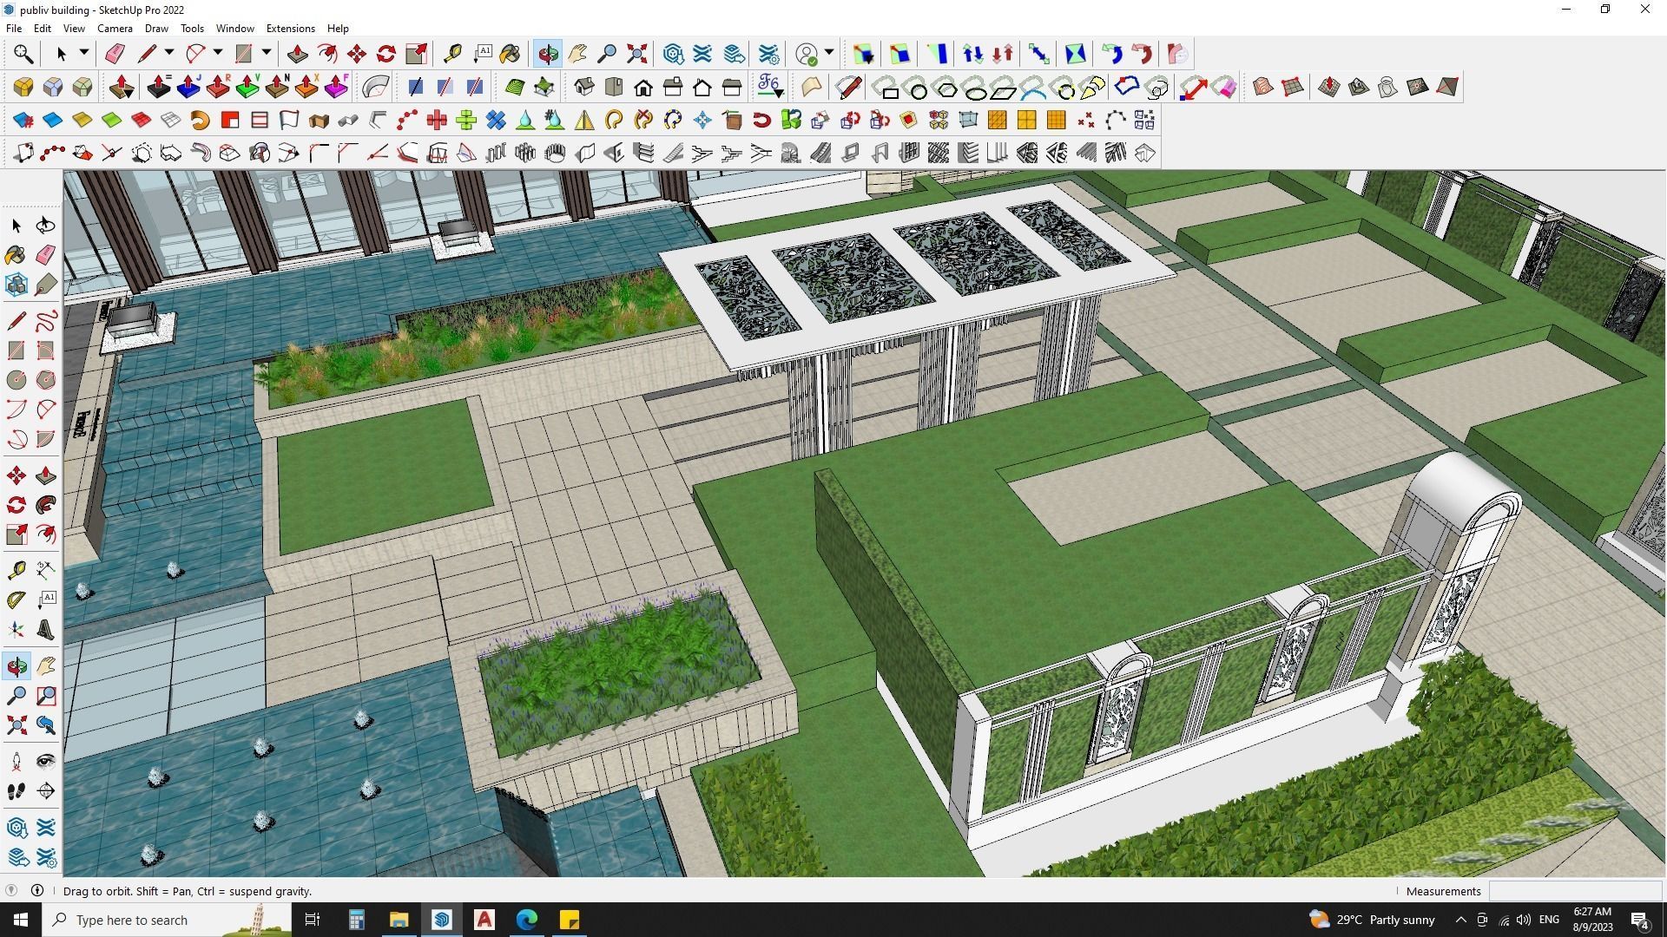Switch to the Front view house icon
Screen dimensions: 1667x937
click(643, 87)
